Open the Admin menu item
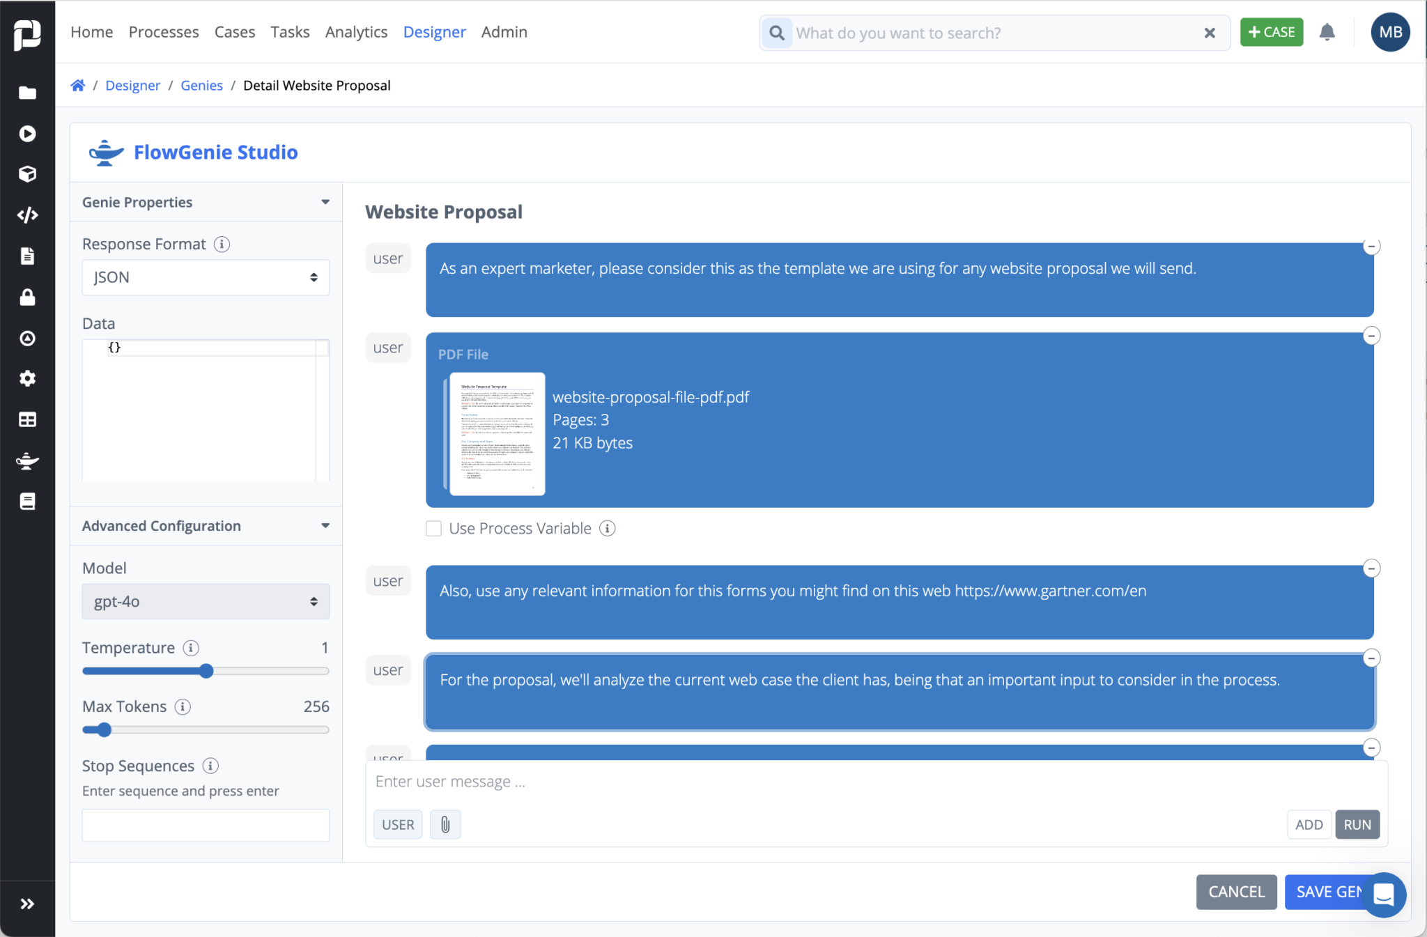This screenshot has width=1427, height=937. pyautogui.click(x=504, y=32)
